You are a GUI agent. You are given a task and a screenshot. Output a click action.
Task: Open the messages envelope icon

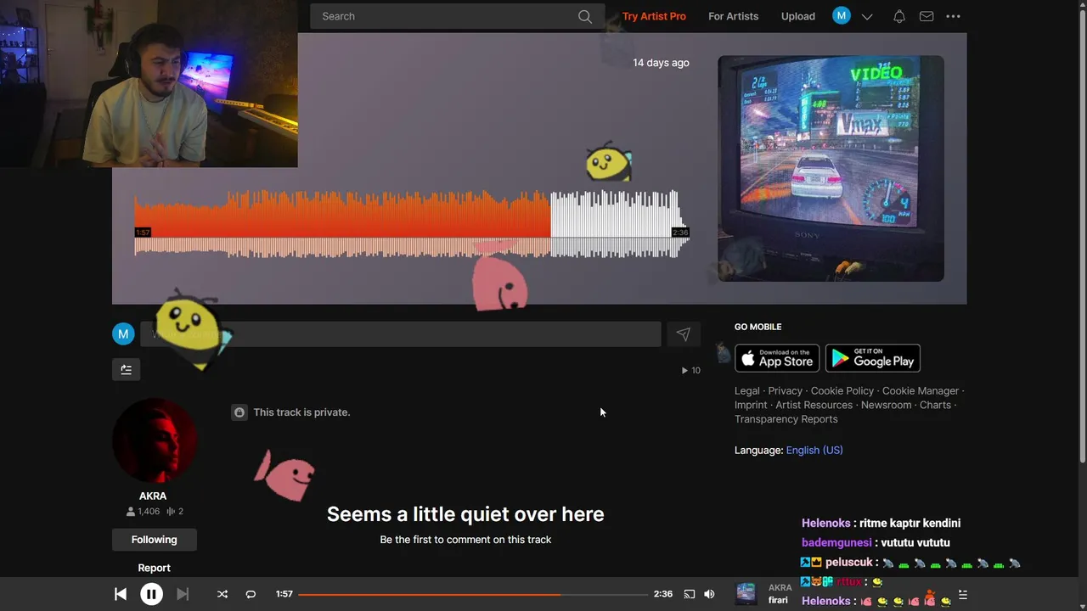pyautogui.click(x=926, y=16)
